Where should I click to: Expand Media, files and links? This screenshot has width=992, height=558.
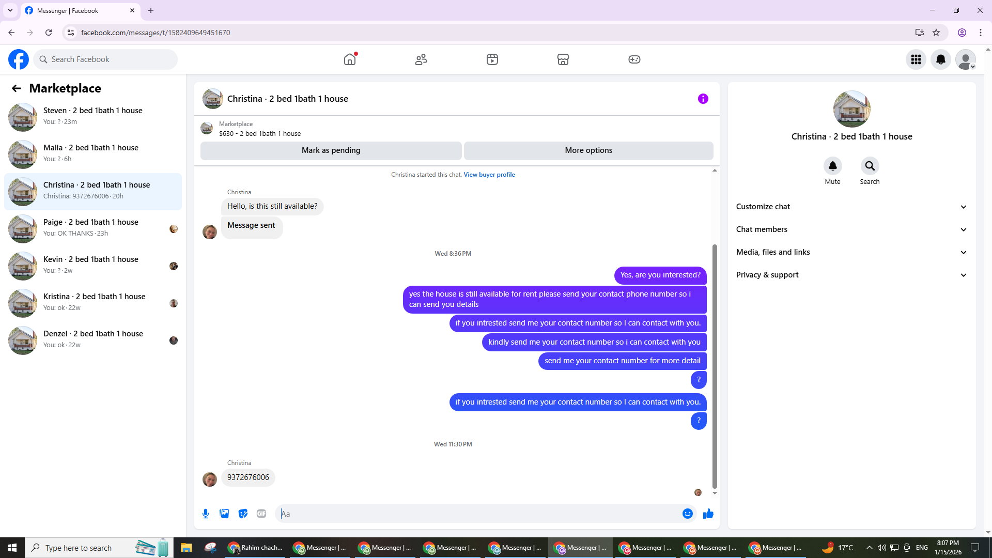tap(851, 252)
